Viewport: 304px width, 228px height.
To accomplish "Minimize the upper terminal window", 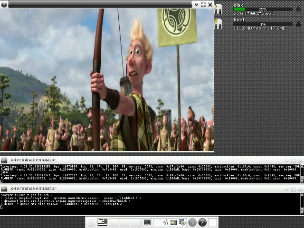I will 287,161.
